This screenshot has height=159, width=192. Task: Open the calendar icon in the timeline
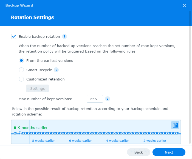(x=175, y=125)
